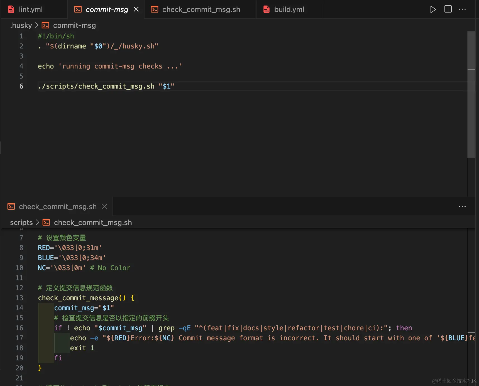Screen dimensions: 479x386
Task: Click line number 6 in commit-msg editor
Action: point(21,86)
